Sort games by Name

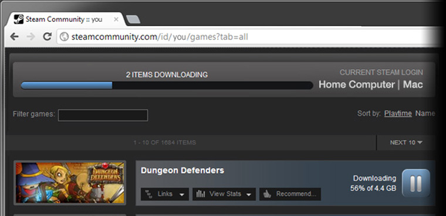point(425,114)
